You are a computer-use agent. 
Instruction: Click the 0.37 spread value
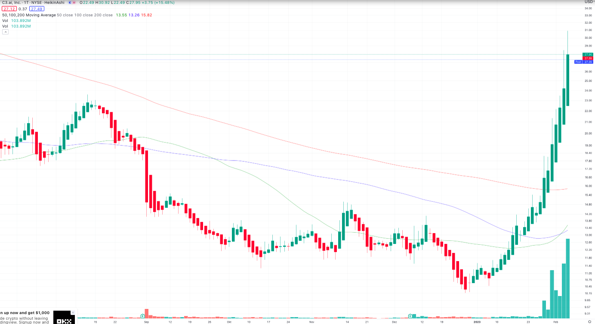(23, 9)
